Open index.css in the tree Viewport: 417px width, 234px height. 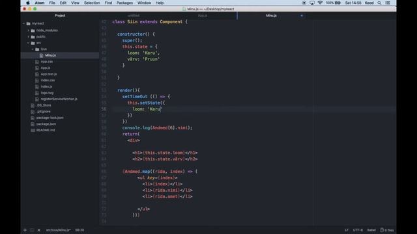click(x=48, y=81)
